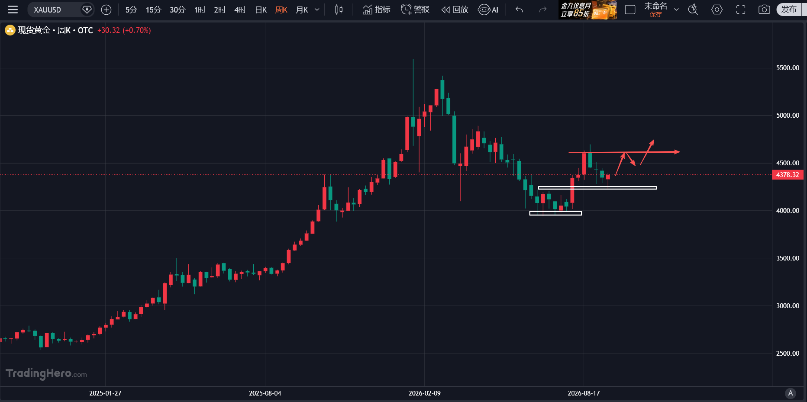807x402 pixels.
Task: Toggle auto-scale with the A button
Action: [x=791, y=393]
